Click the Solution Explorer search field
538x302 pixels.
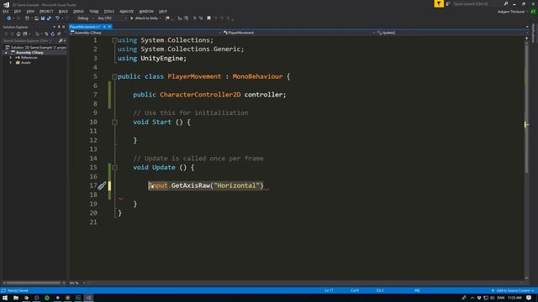coord(29,41)
